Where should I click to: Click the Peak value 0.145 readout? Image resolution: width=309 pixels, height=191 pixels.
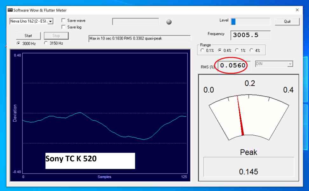pos(249,172)
